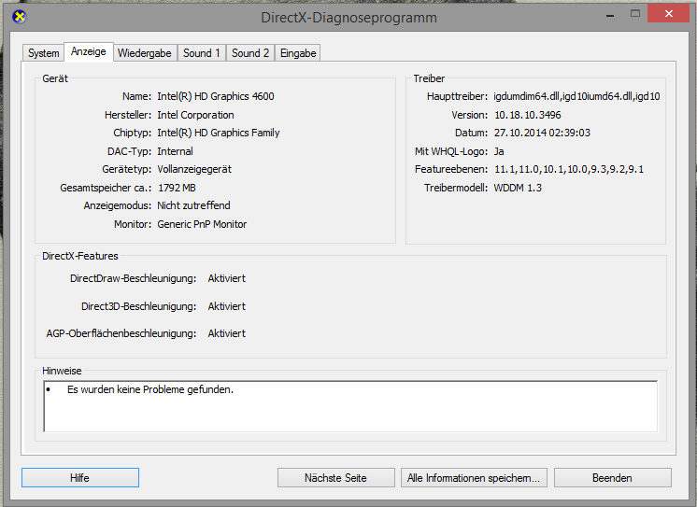The height and width of the screenshot is (507, 697).
Task: Click the Featureebenen value 11.1,11.0,10.1
Action: click(569, 169)
